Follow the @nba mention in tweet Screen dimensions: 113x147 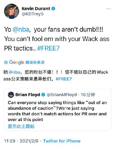pos(21,29)
